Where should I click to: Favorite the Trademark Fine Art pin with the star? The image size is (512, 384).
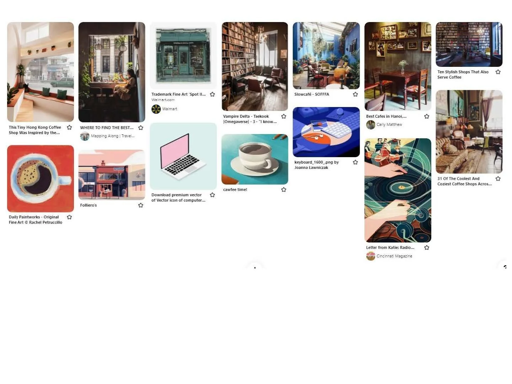tap(212, 94)
